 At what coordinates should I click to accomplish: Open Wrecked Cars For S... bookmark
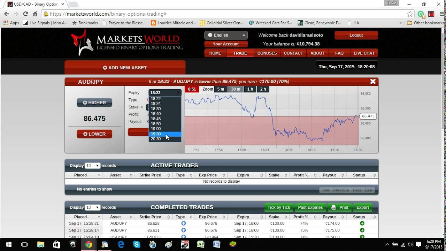270,23
